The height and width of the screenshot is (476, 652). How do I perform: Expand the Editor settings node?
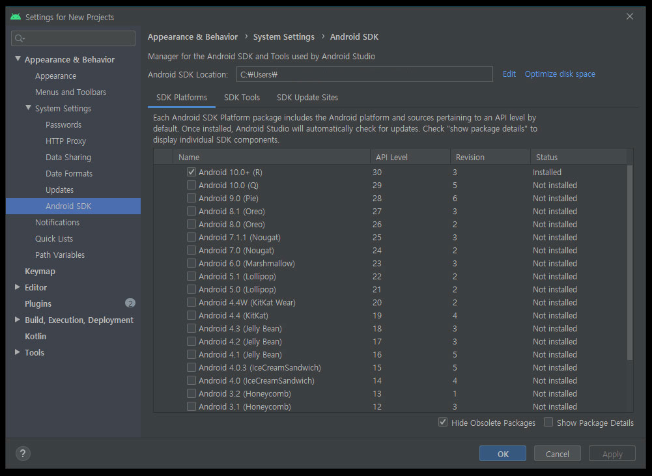pos(18,287)
